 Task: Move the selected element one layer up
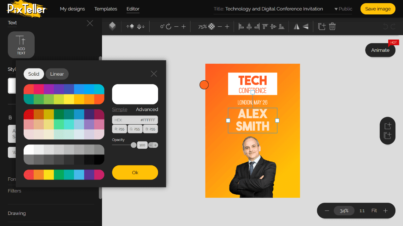click(x=130, y=26)
